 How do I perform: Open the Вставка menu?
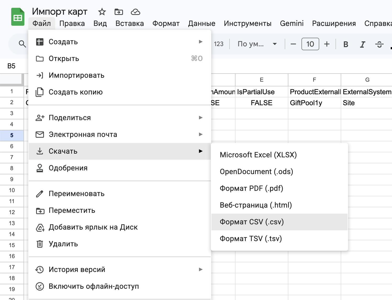pyautogui.click(x=130, y=23)
